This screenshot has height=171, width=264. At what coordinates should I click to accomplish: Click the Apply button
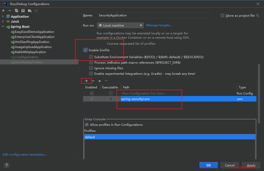(x=251, y=165)
